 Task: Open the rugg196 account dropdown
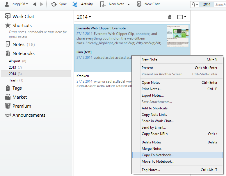20,4
